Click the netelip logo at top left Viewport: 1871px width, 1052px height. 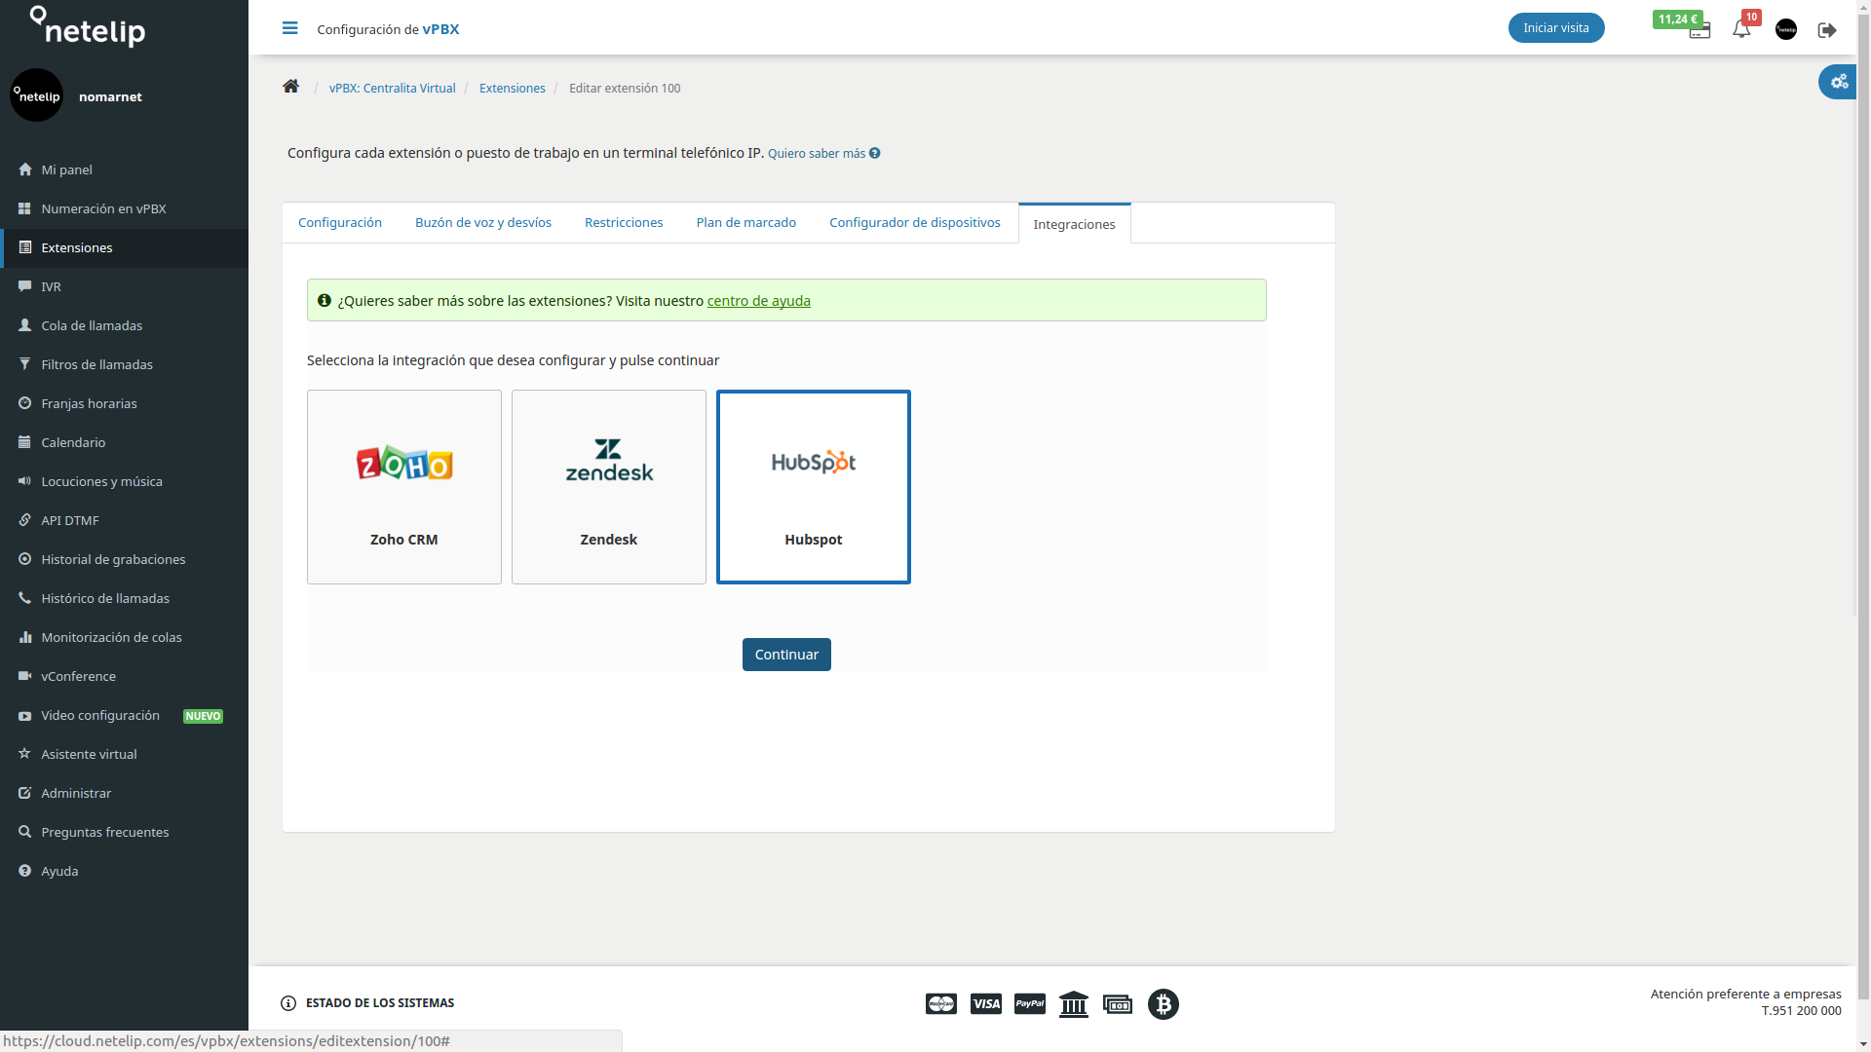88,26
